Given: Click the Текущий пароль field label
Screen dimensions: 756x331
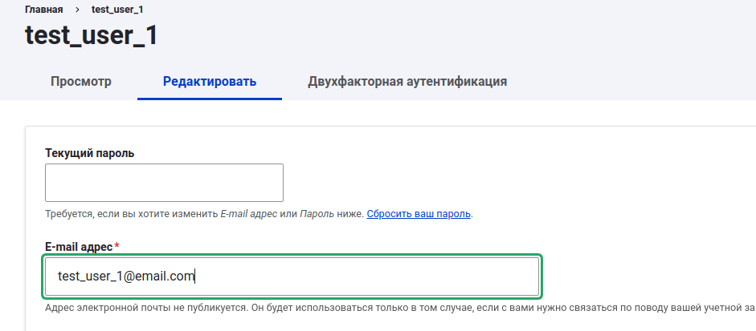Looking at the screenshot, I should (x=89, y=153).
